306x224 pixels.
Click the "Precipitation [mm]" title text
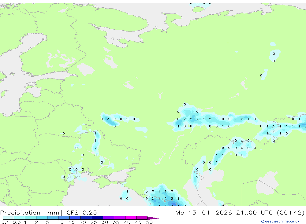31,213
